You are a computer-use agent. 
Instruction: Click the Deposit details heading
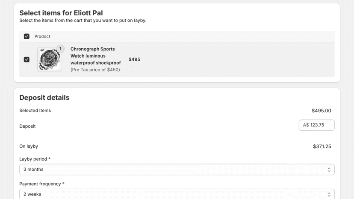(x=44, y=97)
